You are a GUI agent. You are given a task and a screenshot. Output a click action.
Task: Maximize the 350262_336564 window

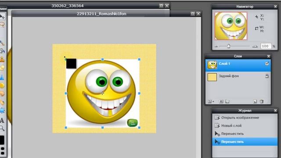[x=161, y=6]
